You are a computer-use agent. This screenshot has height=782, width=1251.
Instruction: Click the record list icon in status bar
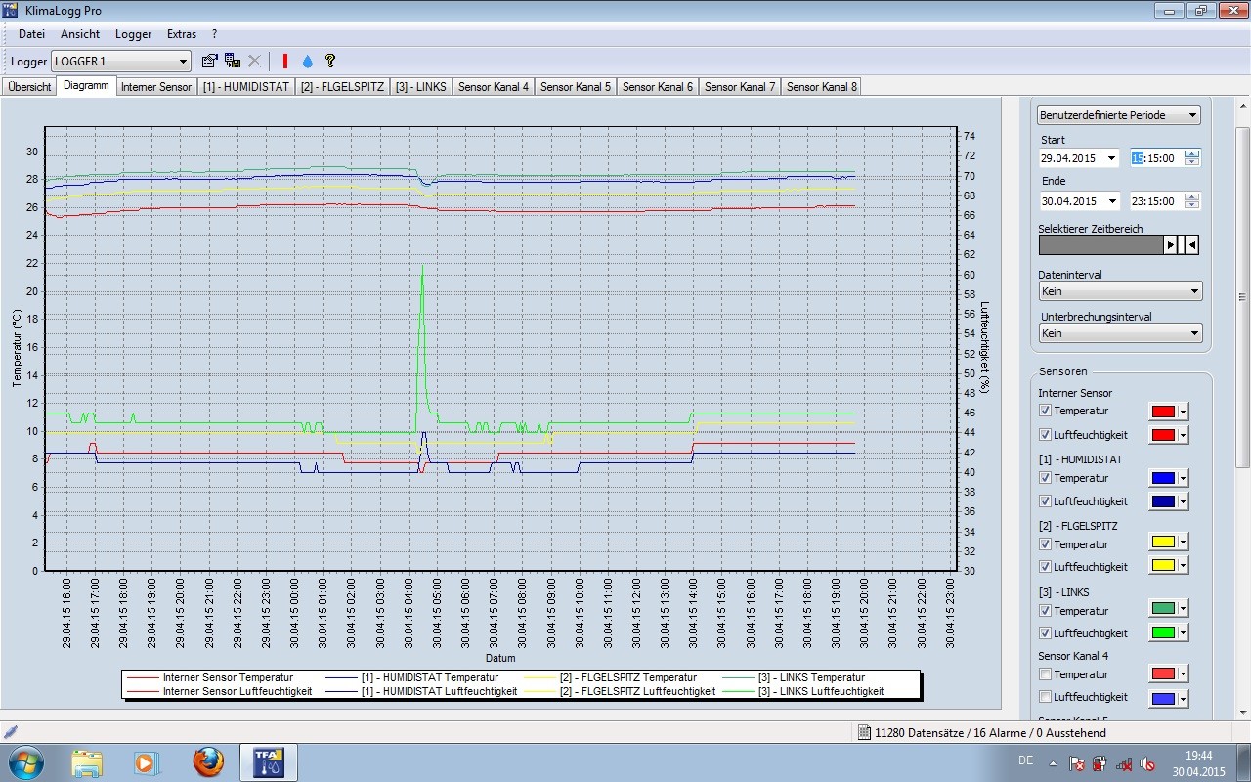[x=864, y=732]
